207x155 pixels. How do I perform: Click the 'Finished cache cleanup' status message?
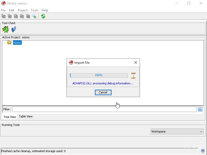pos(33,151)
